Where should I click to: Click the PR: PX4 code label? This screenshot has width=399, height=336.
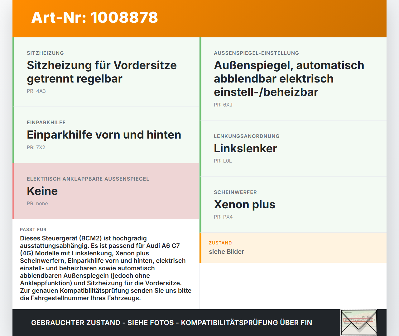pos(223,217)
